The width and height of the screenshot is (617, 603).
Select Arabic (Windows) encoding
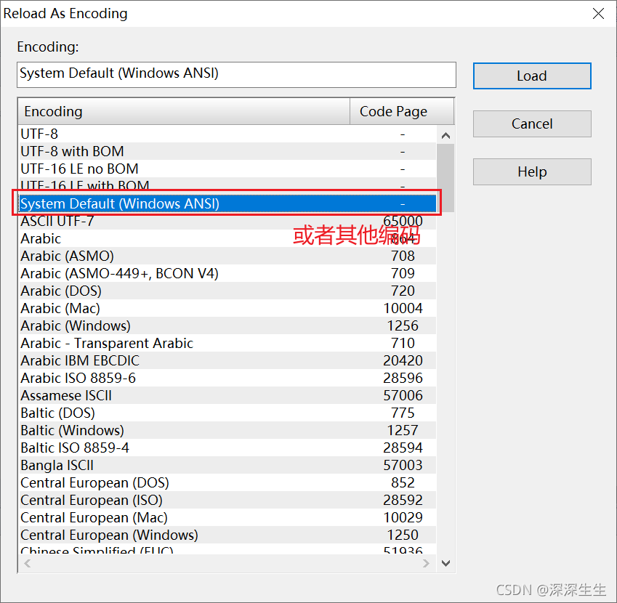pos(227,325)
